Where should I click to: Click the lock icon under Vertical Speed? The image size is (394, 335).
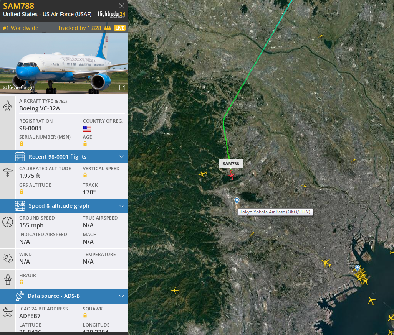(x=85, y=175)
